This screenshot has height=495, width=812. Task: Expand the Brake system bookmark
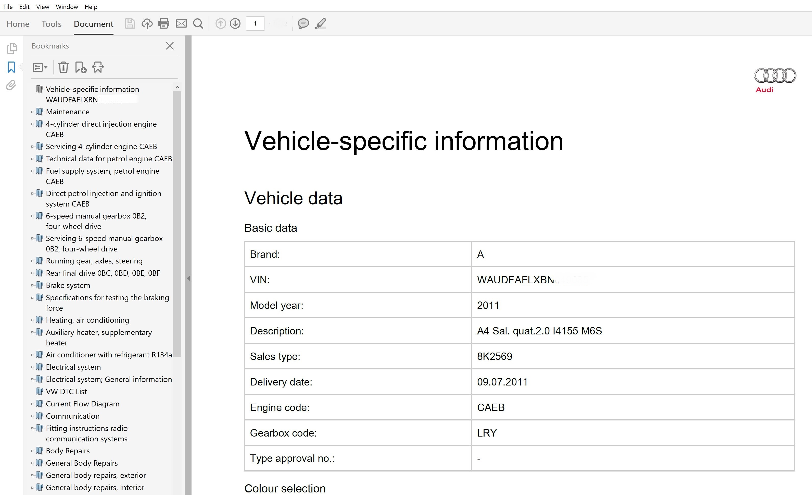click(32, 285)
